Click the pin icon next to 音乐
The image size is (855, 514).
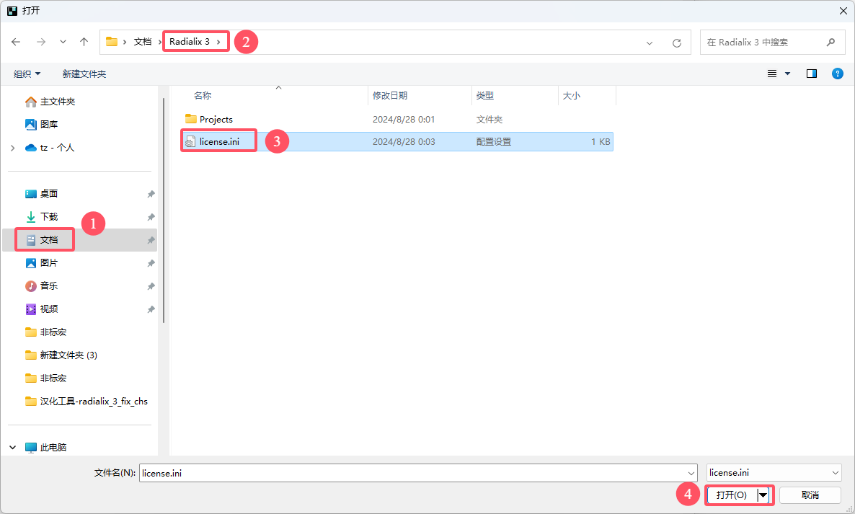coord(151,286)
